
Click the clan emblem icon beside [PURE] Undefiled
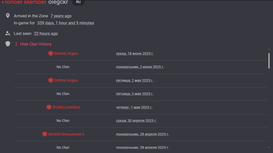pyautogui.click(x=49, y=107)
